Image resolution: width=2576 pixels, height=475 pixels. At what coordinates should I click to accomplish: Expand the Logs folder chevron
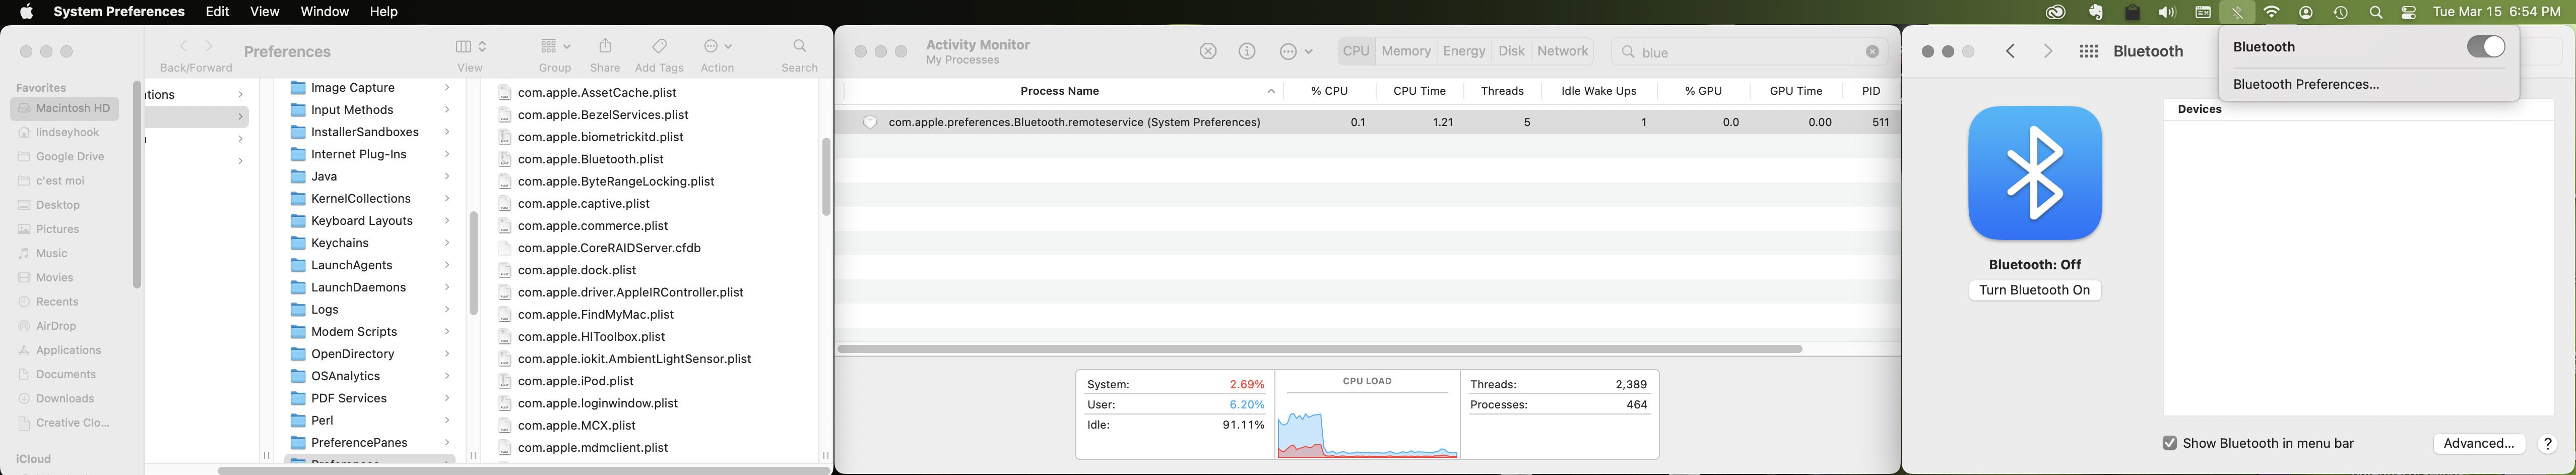pos(447,310)
